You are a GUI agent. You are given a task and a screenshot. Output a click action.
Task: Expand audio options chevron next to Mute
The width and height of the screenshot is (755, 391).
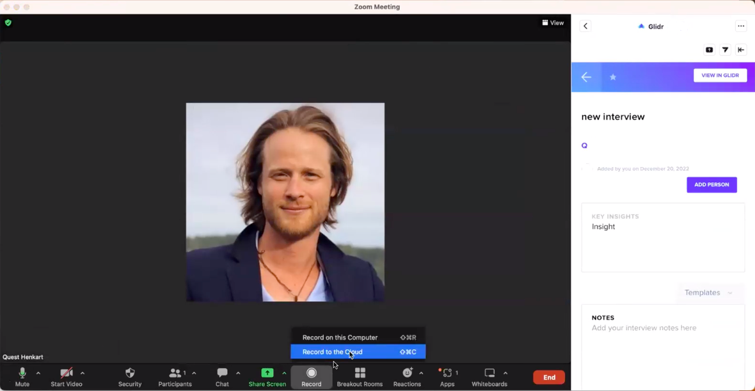pos(38,373)
